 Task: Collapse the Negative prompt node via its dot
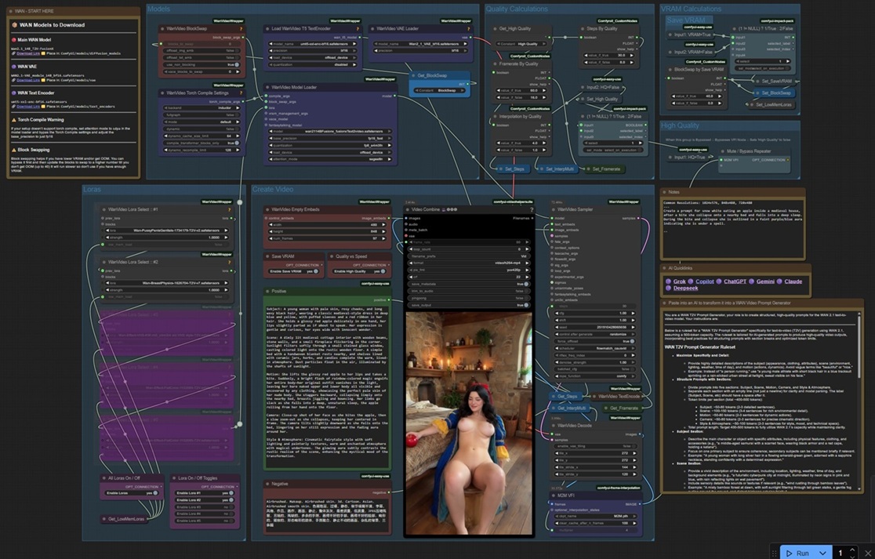tap(268, 485)
